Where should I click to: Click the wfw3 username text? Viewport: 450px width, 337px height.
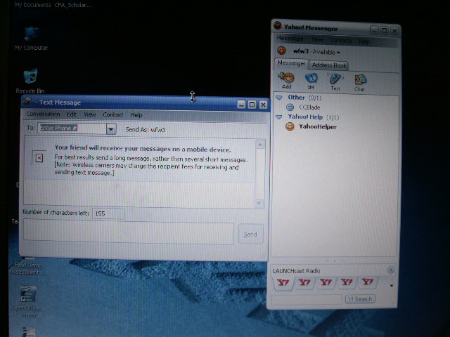300,51
